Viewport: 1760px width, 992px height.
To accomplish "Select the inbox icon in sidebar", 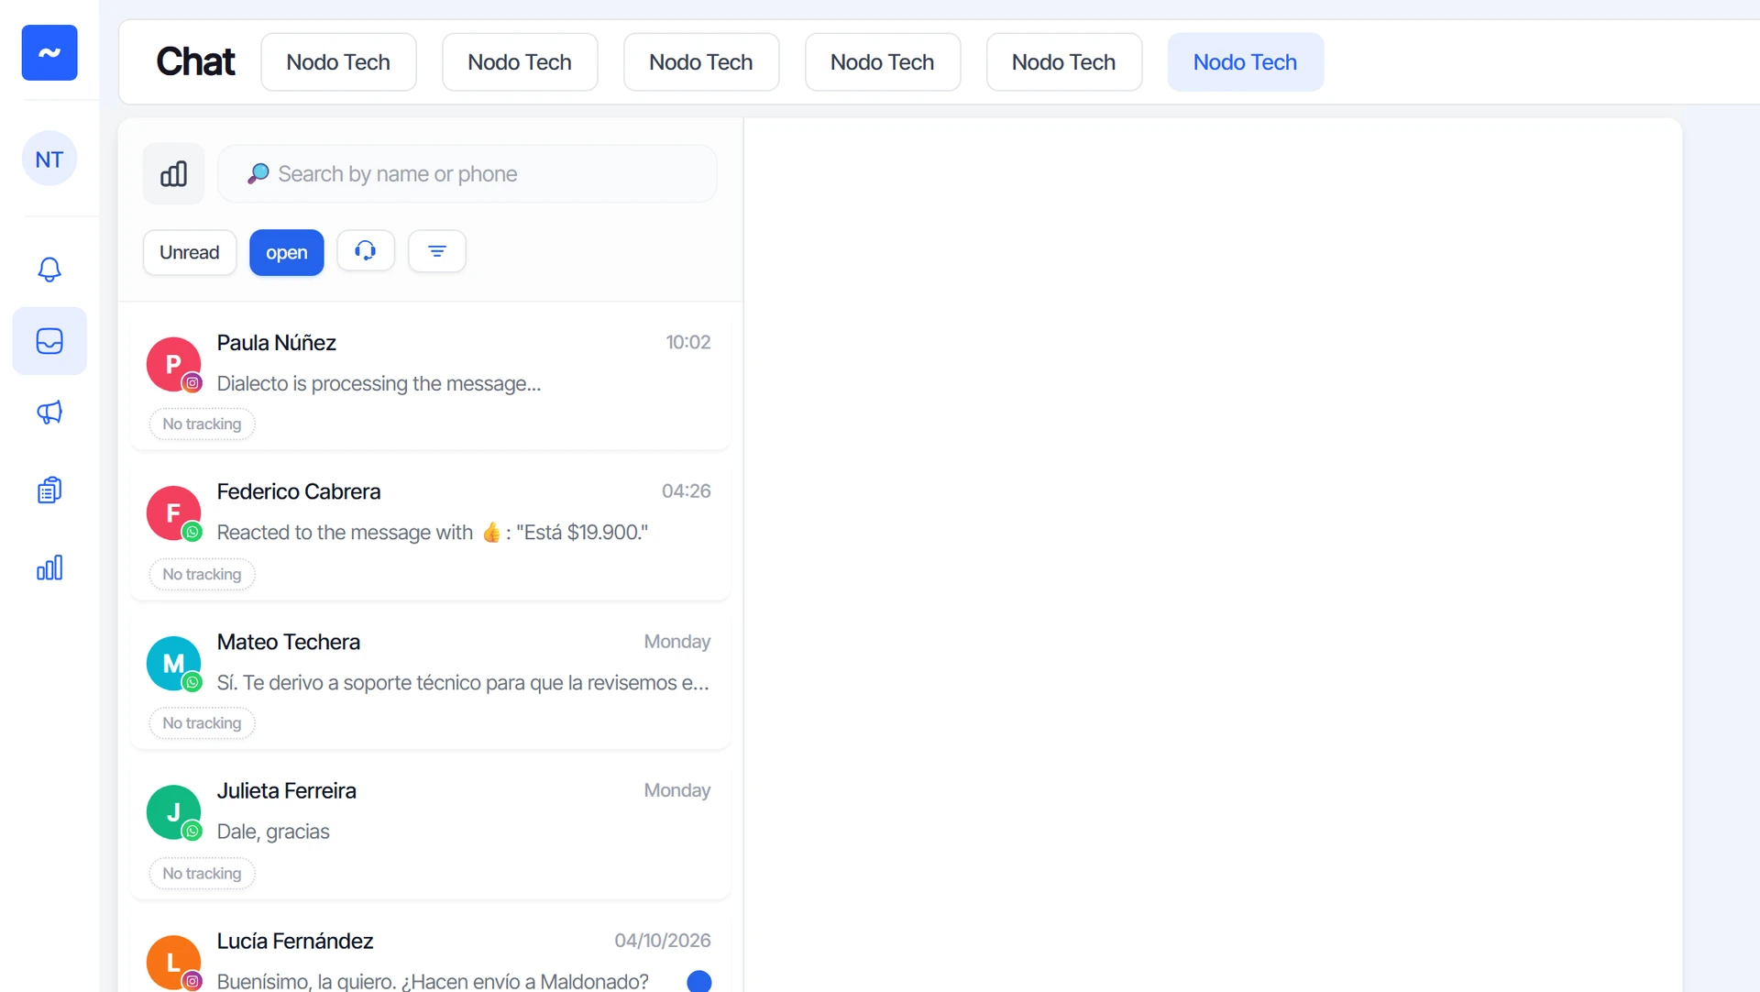I will tap(49, 341).
